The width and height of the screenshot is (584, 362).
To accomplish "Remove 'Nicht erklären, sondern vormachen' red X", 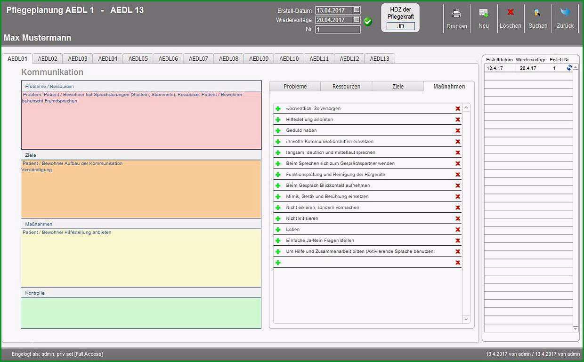I will [x=458, y=208].
